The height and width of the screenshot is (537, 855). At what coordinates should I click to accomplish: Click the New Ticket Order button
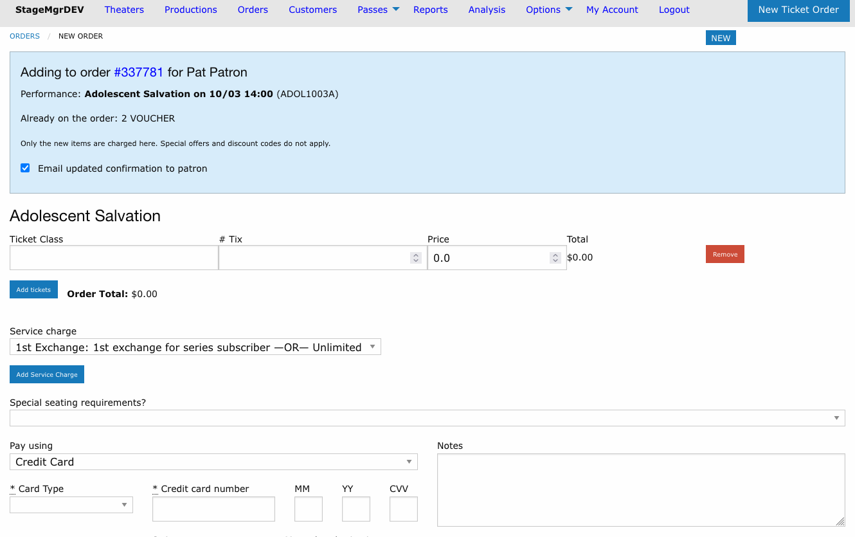click(798, 10)
